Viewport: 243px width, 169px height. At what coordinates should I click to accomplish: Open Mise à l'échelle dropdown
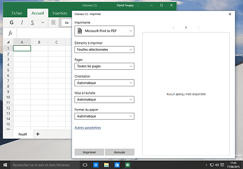(x=104, y=100)
